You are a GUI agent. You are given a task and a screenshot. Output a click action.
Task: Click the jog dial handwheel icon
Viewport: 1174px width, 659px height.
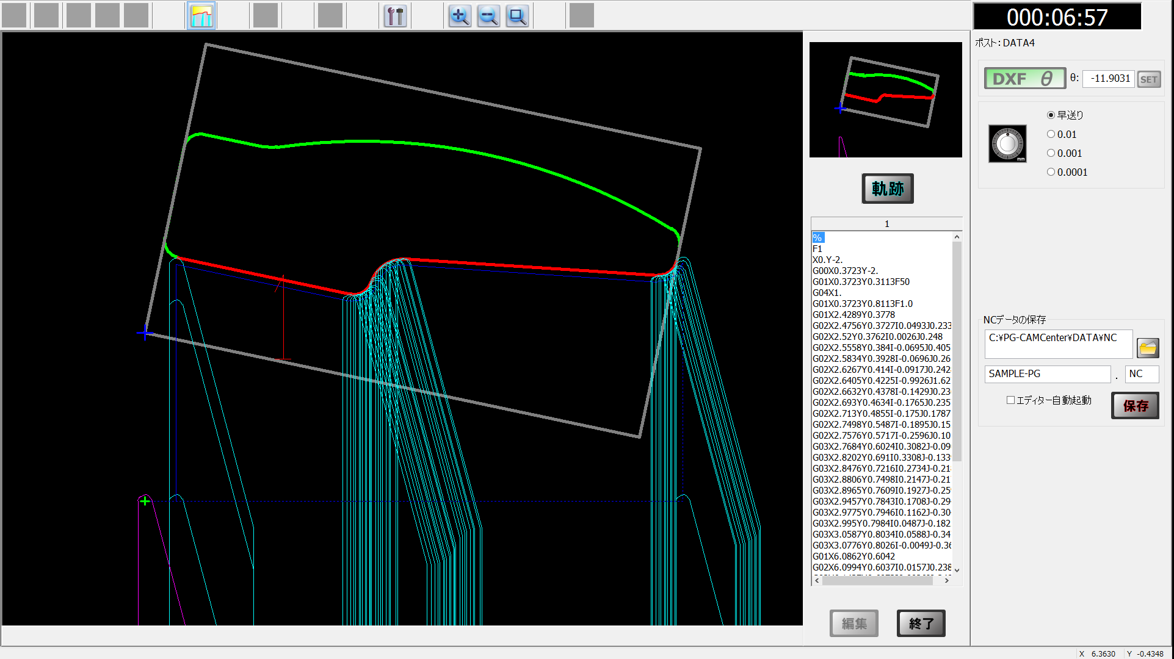click(x=1007, y=144)
